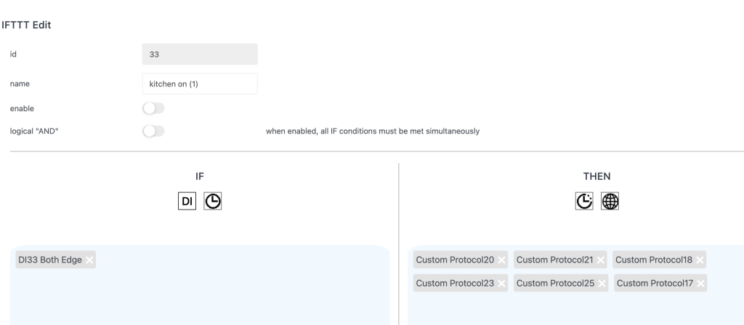Toggle the enable switch

154,108
